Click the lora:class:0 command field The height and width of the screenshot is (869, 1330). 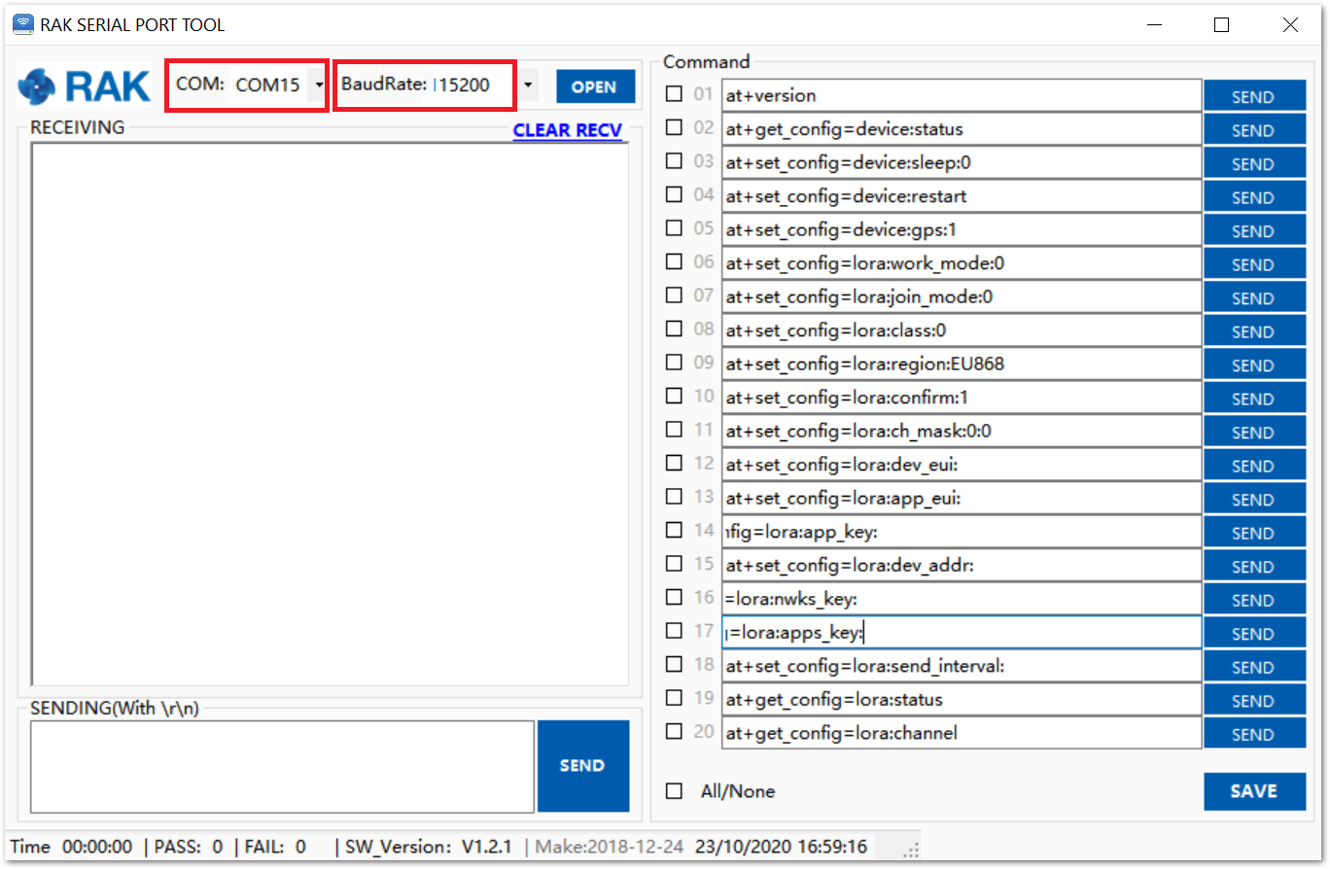962,330
